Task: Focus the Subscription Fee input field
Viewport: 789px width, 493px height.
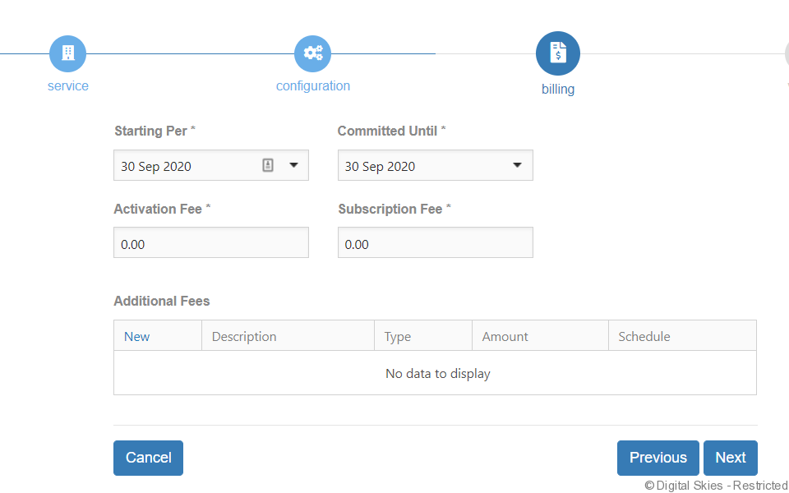Action: [435, 243]
